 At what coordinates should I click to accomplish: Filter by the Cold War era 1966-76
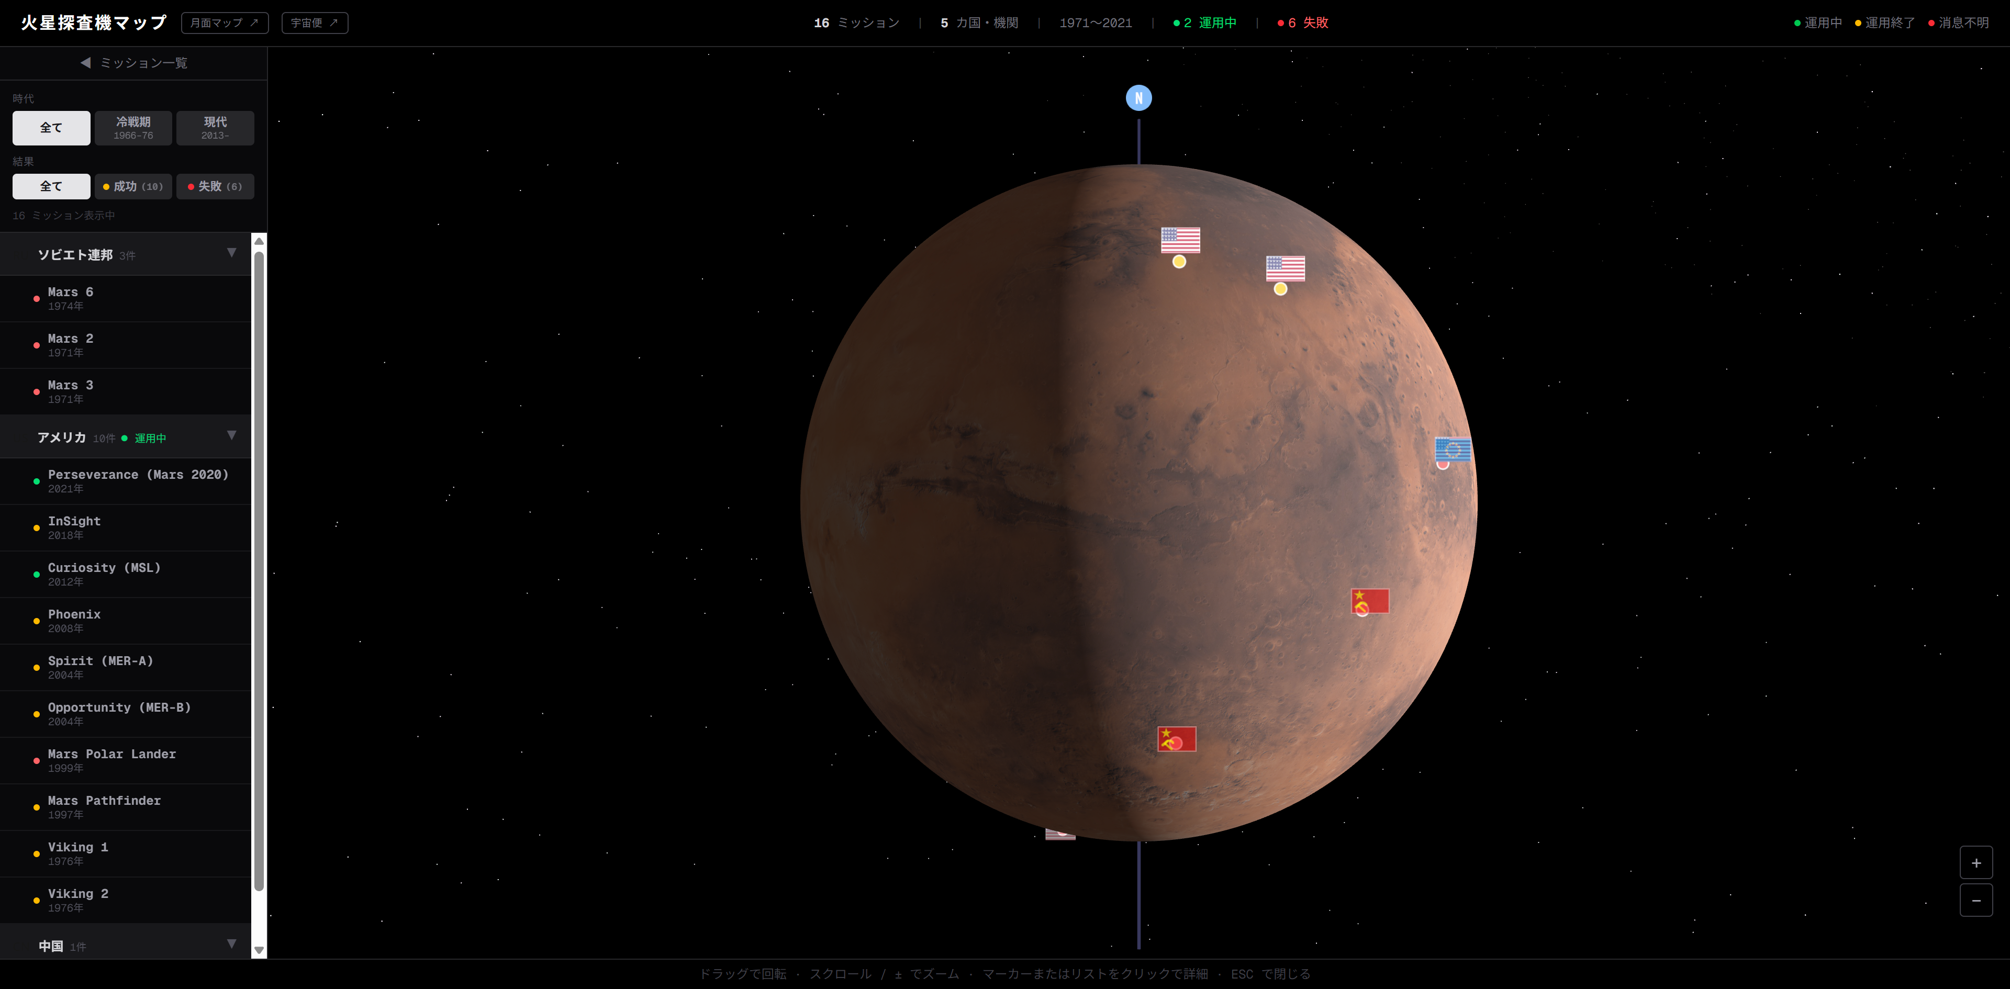[133, 128]
